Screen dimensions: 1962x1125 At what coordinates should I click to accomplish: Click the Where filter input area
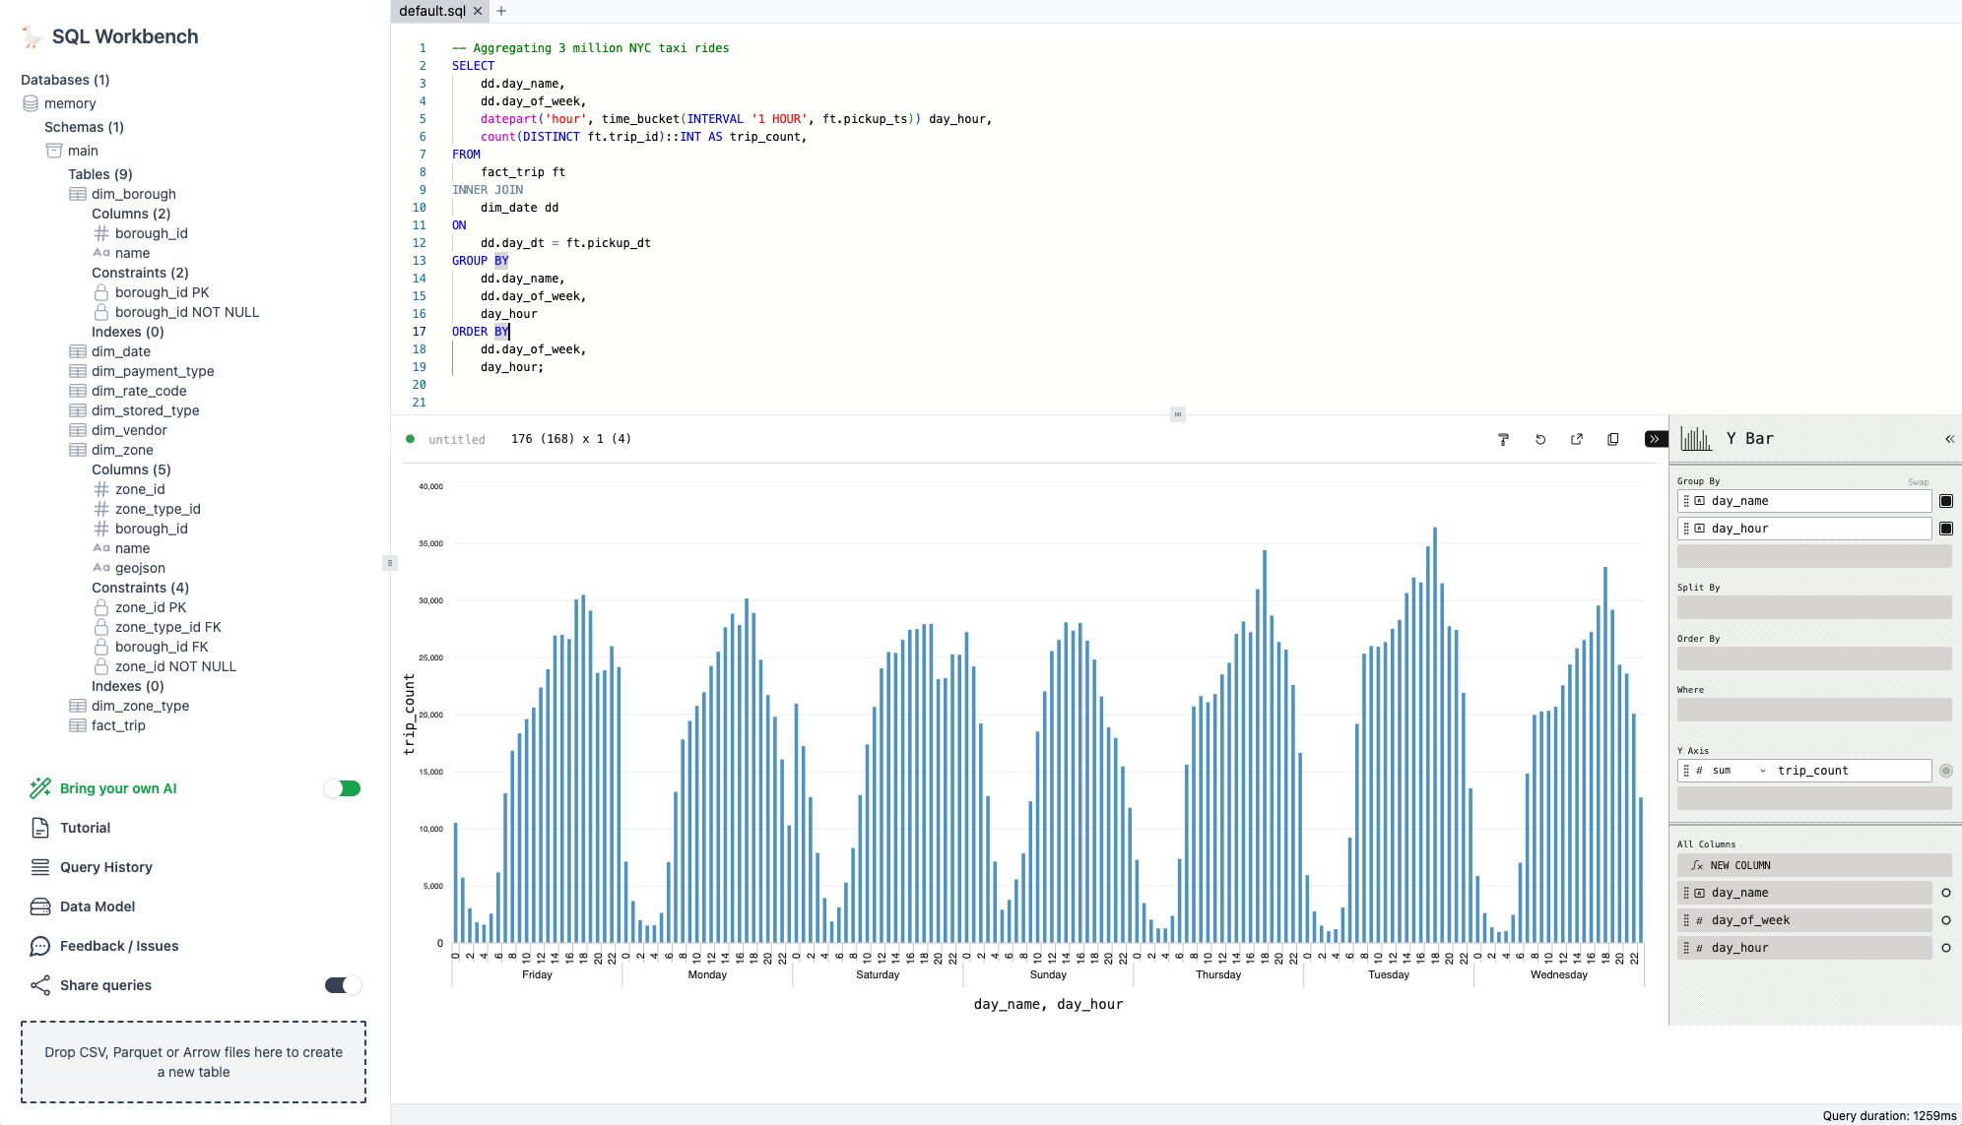coord(1814,710)
